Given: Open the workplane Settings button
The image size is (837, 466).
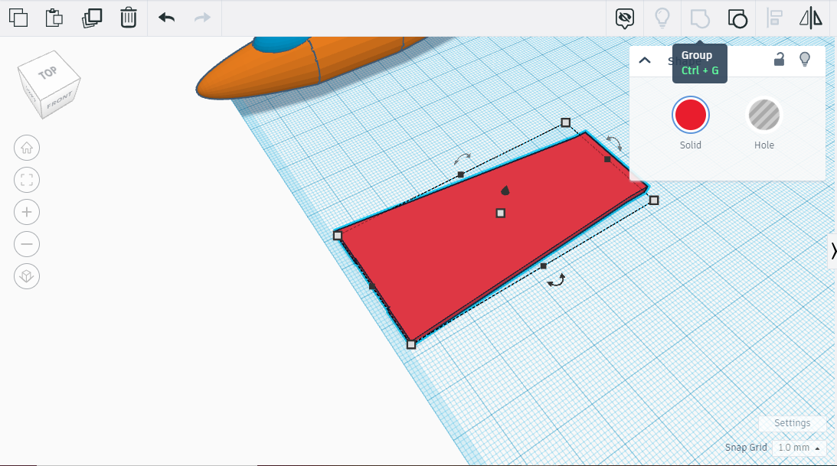Looking at the screenshot, I should pos(792,423).
